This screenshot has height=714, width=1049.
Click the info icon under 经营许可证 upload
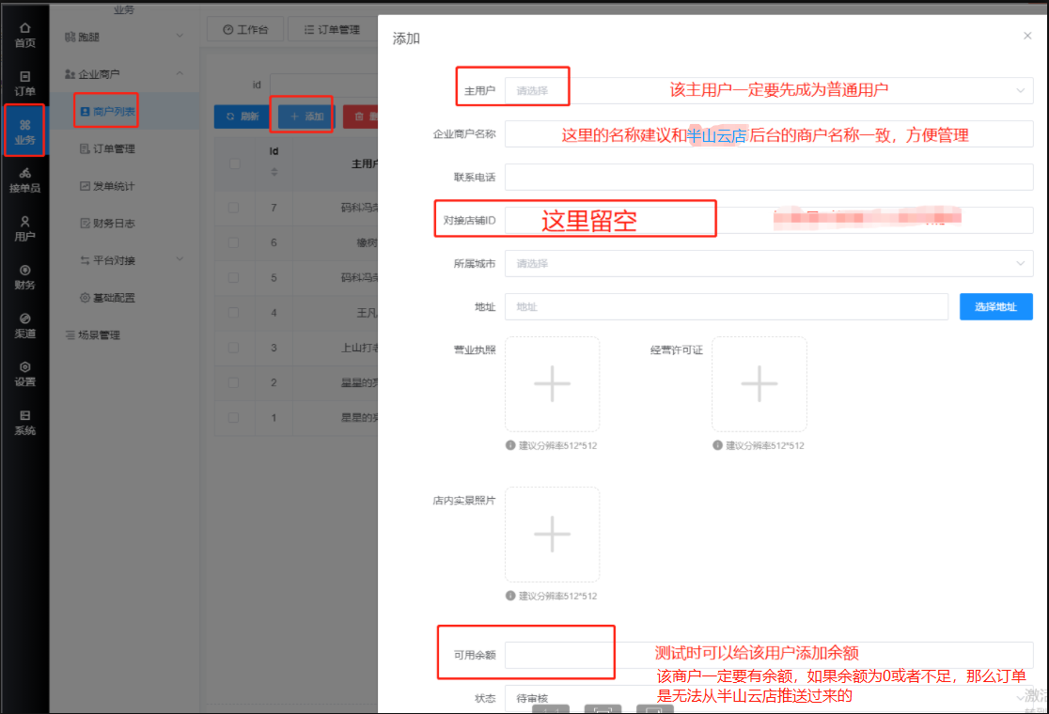tap(717, 445)
